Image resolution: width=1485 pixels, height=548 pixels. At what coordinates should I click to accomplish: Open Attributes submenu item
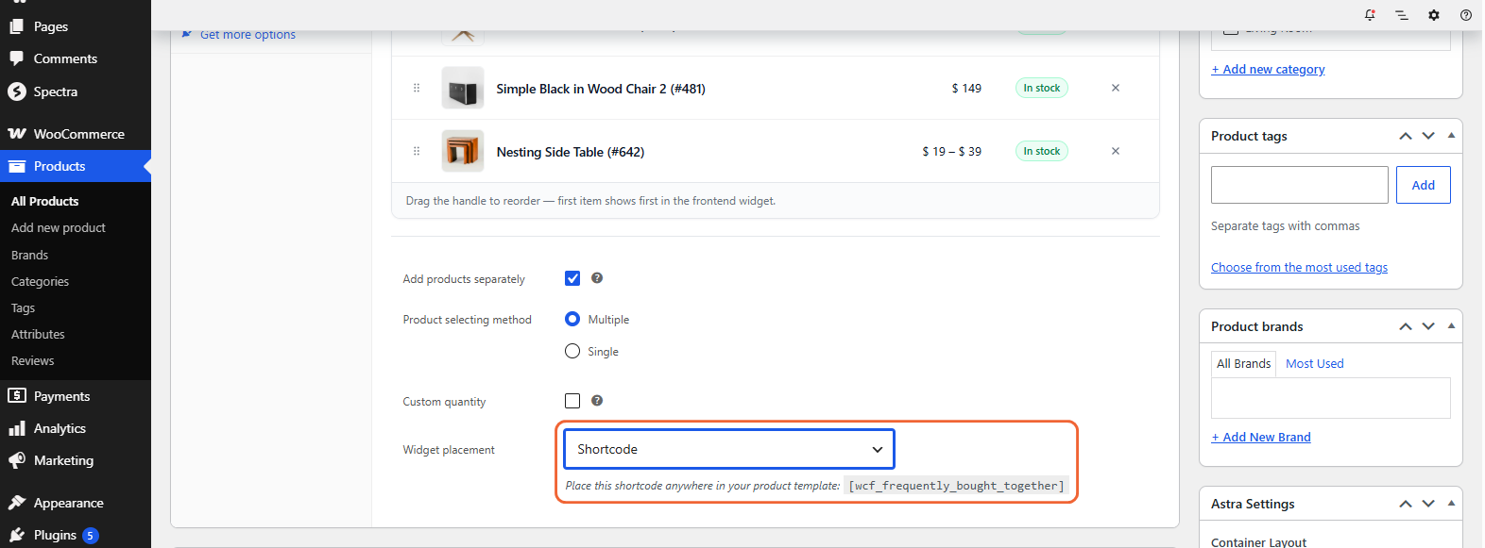(x=38, y=334)
